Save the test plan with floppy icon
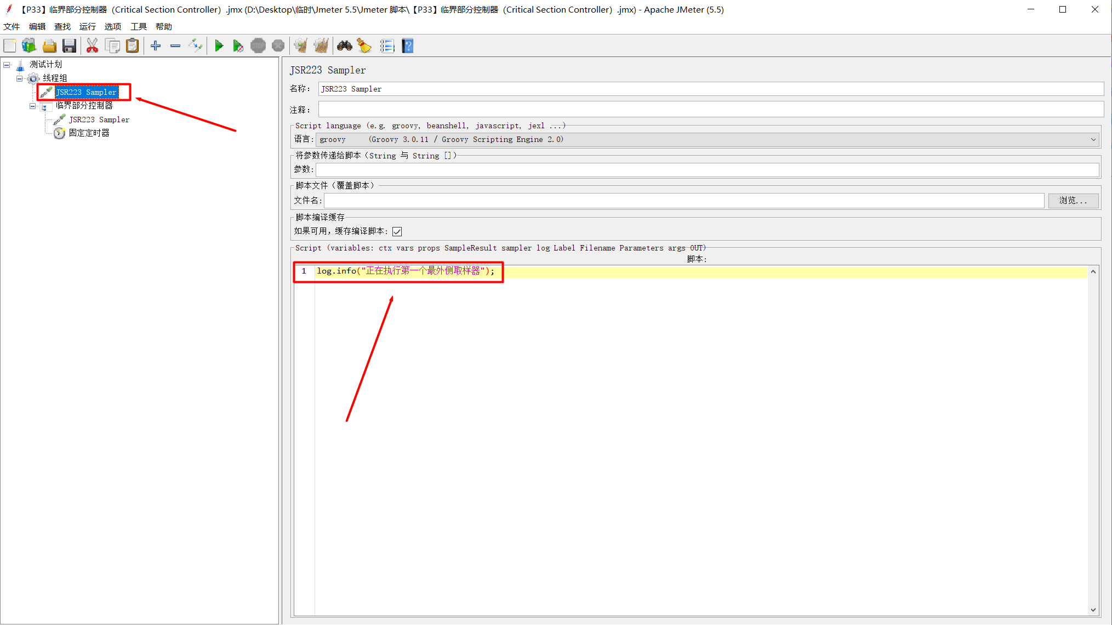The width and height of the screenshot is (1112, 625). 69,46
